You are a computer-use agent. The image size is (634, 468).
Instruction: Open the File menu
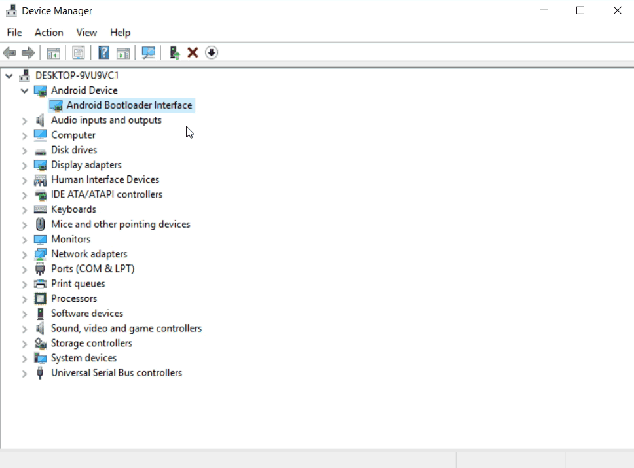14,32
